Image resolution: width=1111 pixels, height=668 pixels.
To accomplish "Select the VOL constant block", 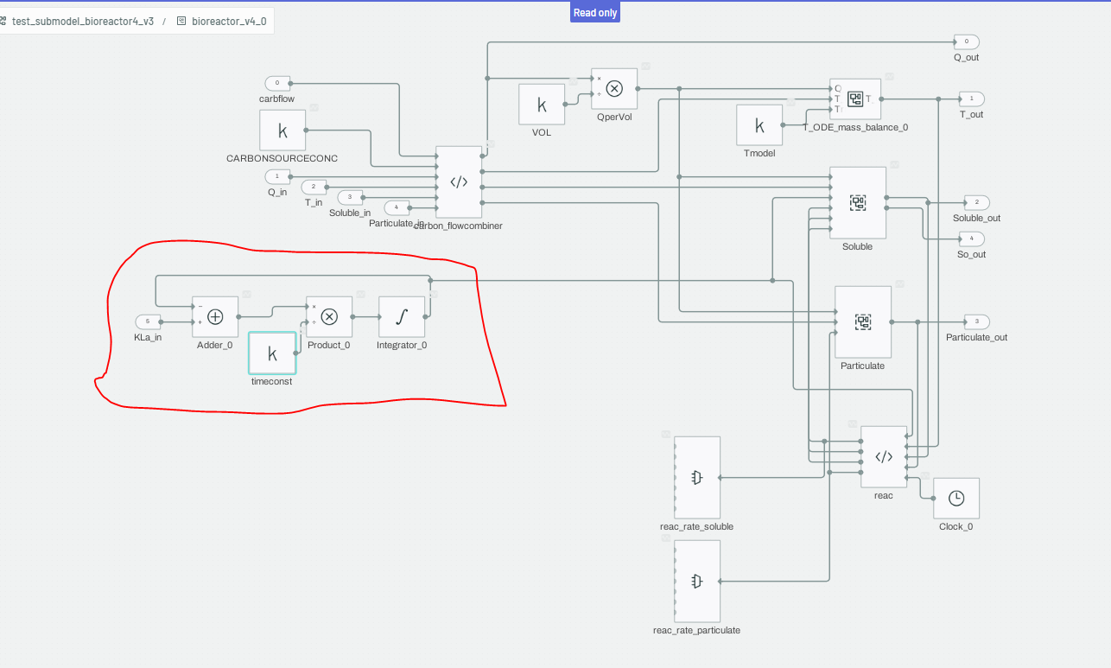I will pyautogui.click(x=542, y=105).
